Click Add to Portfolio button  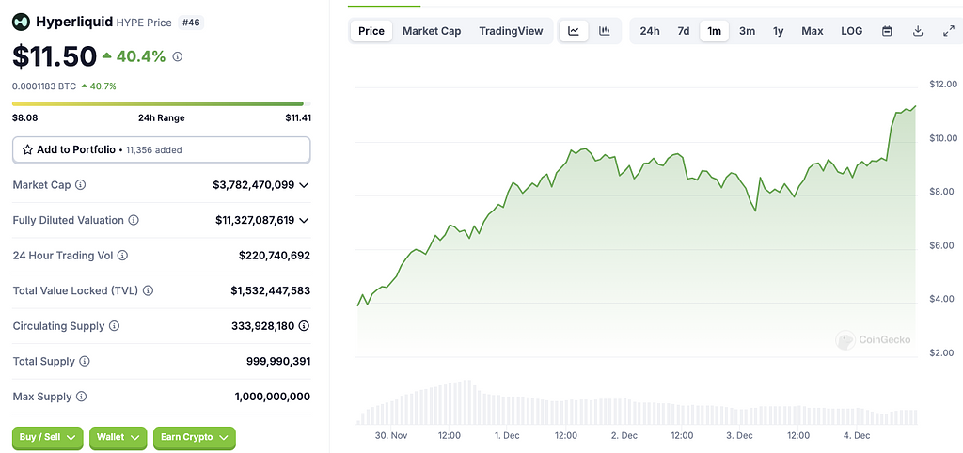click(161, 149)
